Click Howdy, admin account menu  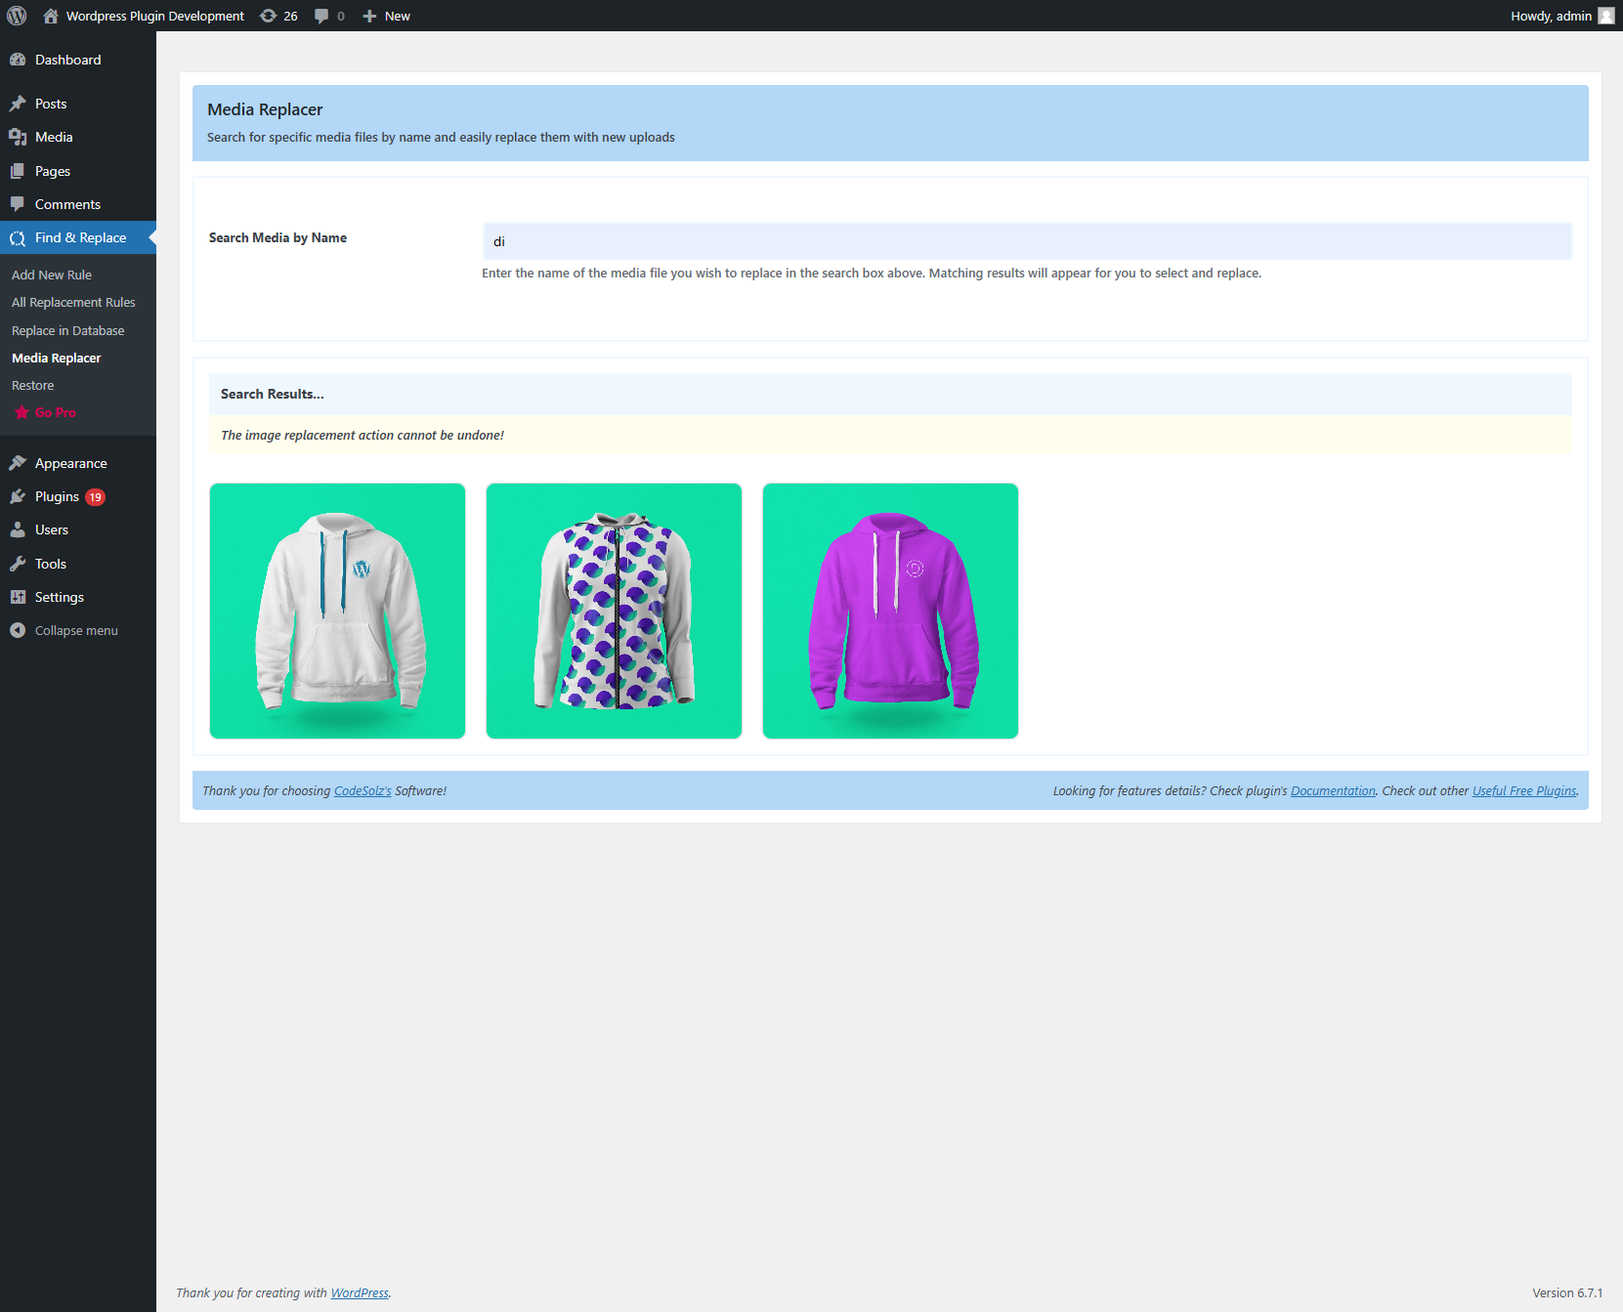[1551, 16]
